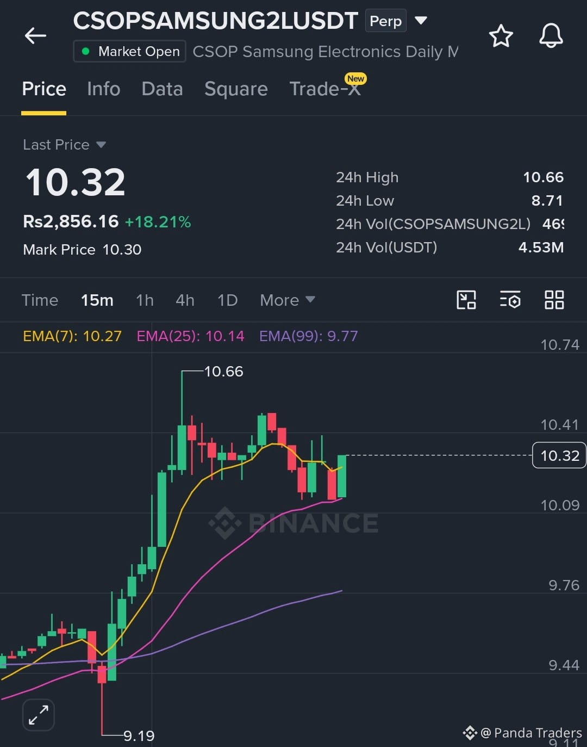
Task: Tap the Perp contract type badge
Action: 385,21
